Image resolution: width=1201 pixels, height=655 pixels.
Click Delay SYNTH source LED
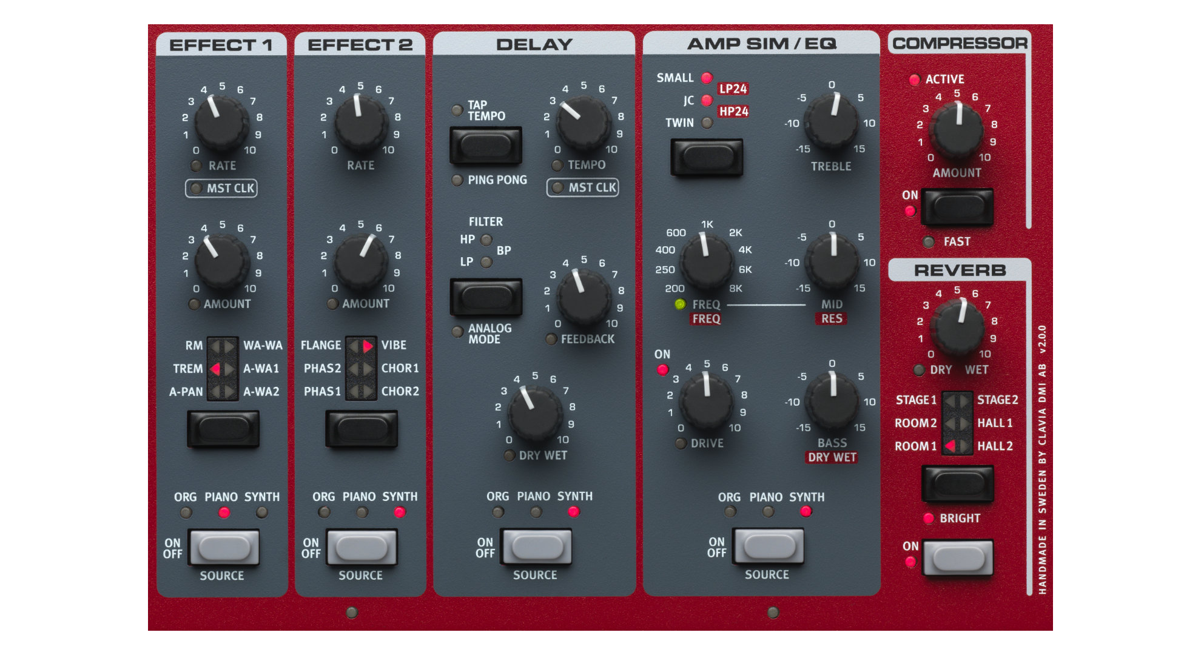pyautogui.click(x=573, y=512)
